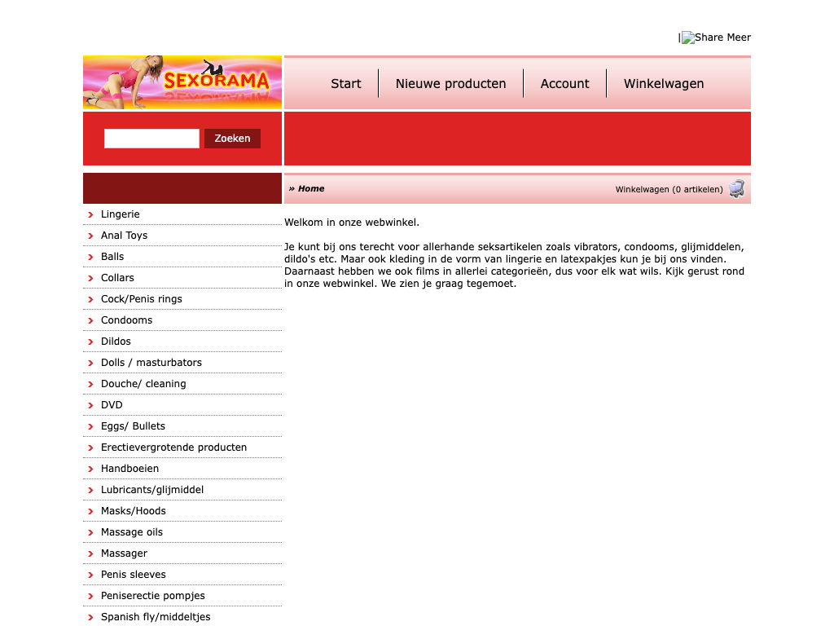Click the red arrow beside Balls
Screen dimensions: 834x626
click(x=90, y=257)
